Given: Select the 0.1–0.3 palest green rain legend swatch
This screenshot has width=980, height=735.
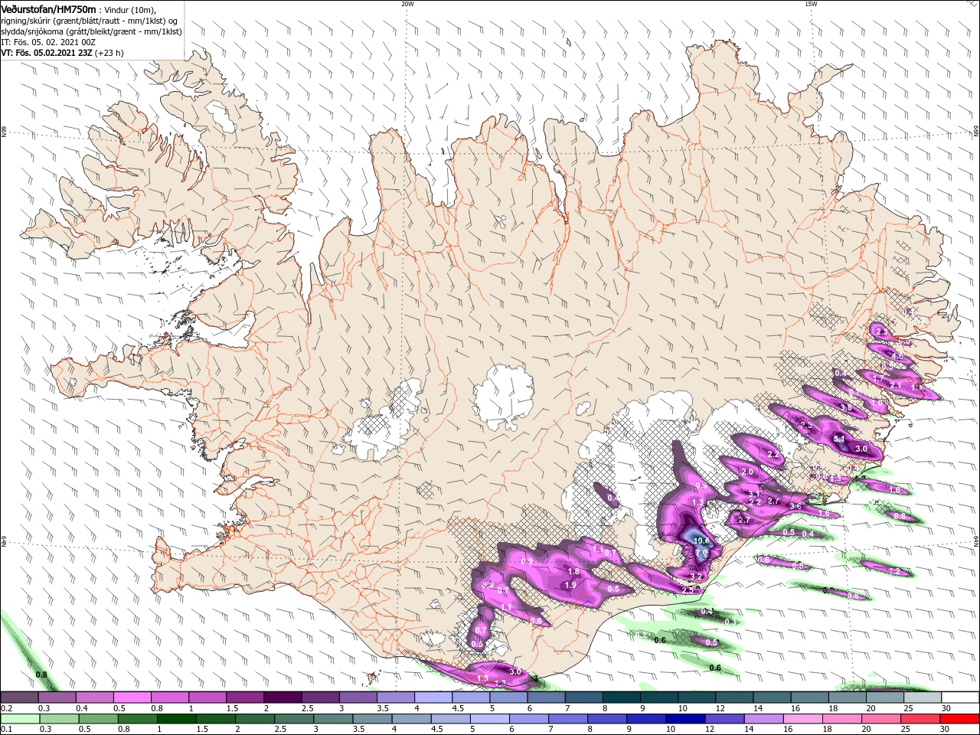Looking at the screenshot, I should point(21,719).
